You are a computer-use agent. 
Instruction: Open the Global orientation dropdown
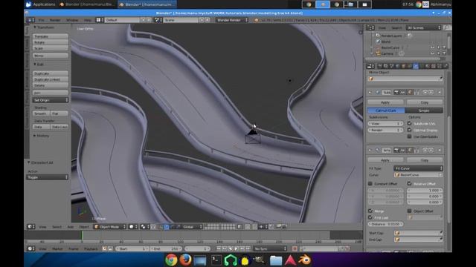[192, 226]
